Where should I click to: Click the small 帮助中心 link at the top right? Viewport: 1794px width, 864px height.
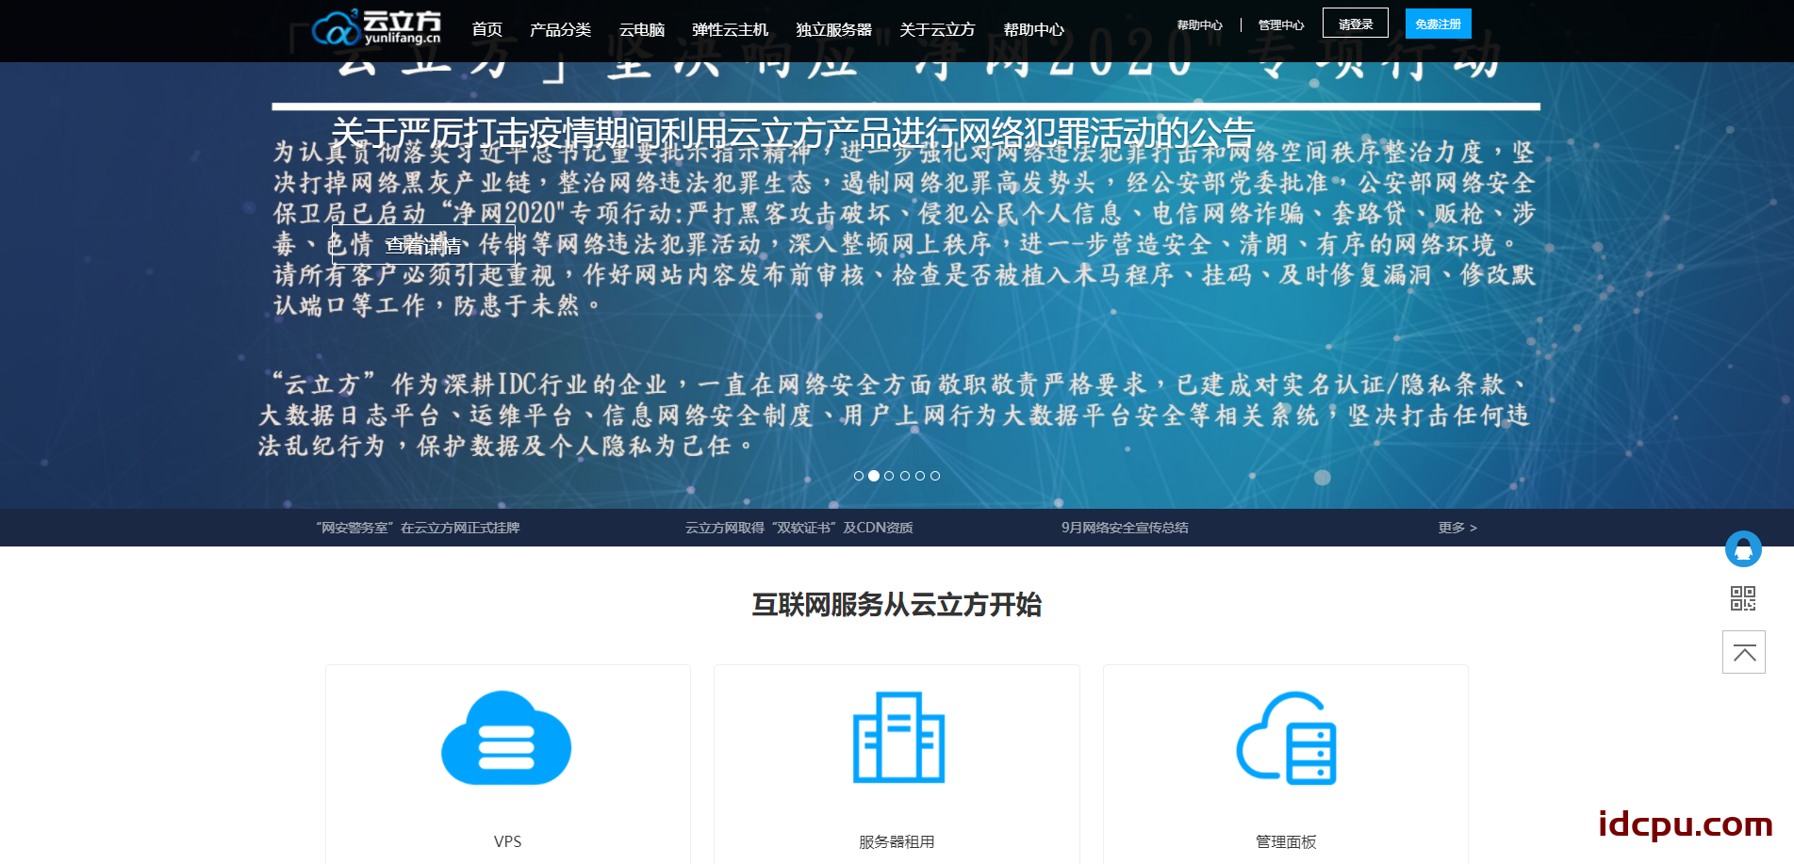(1199, 25)
